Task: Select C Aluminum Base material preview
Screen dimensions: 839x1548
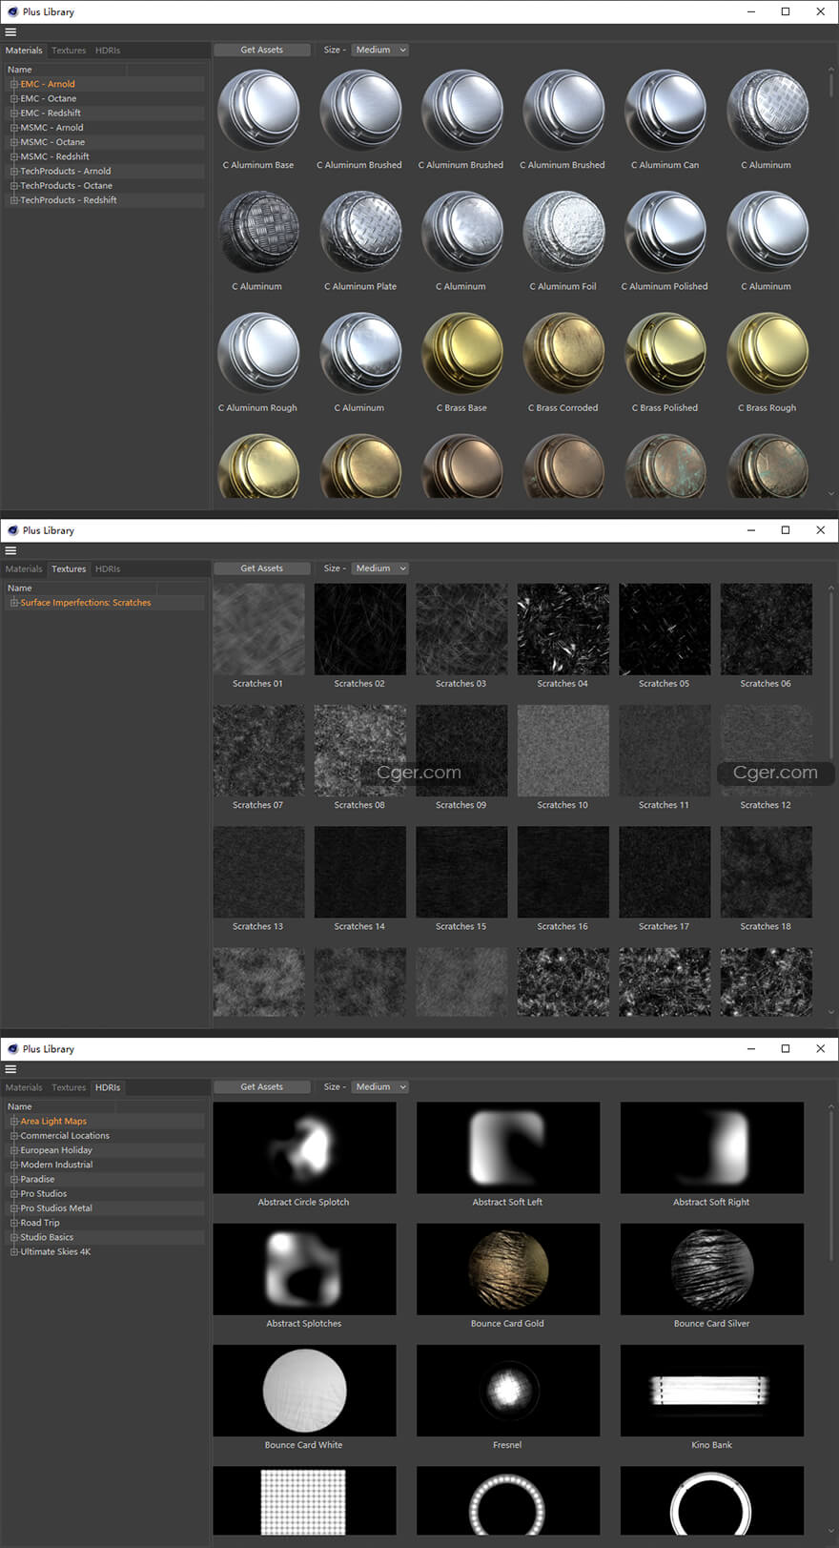Action: 258,111
